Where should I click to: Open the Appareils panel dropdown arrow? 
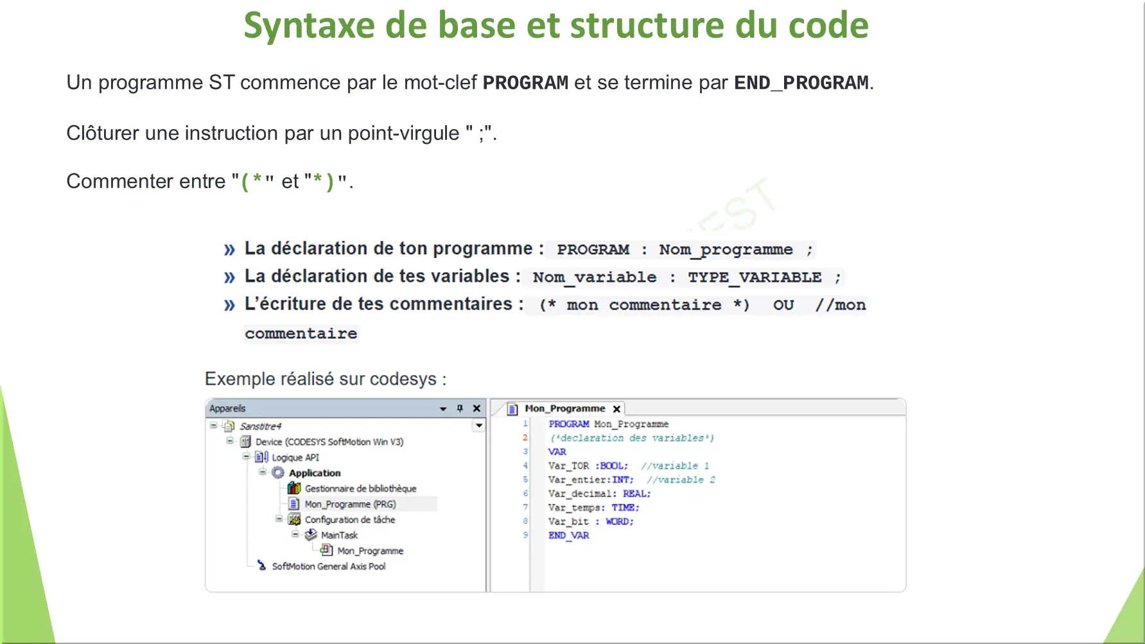443,408
